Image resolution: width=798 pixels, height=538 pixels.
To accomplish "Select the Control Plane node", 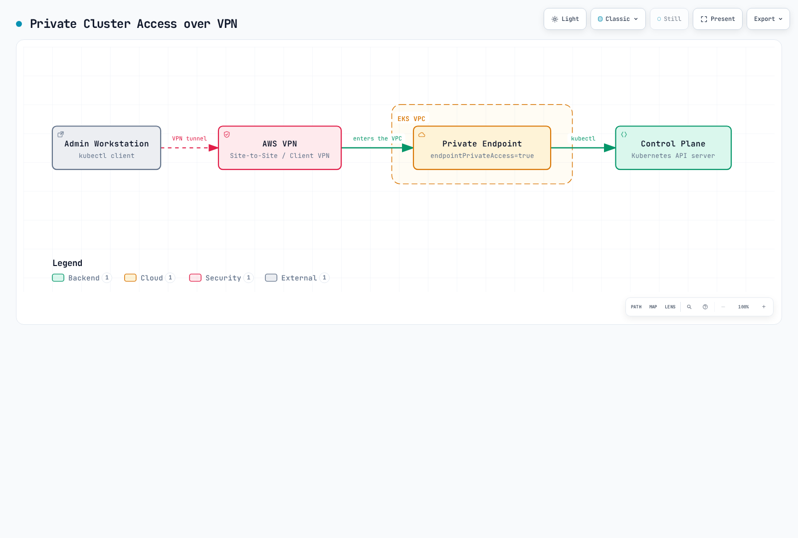I will click(x=673, y=148).
